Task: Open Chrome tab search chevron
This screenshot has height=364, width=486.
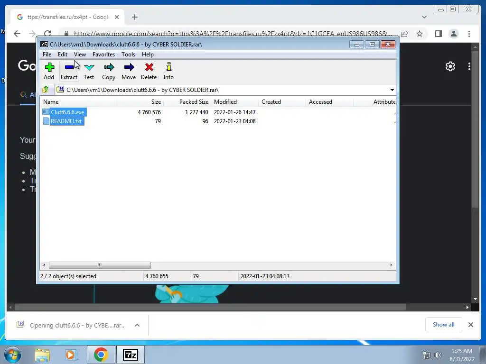Action: (424, 17)
